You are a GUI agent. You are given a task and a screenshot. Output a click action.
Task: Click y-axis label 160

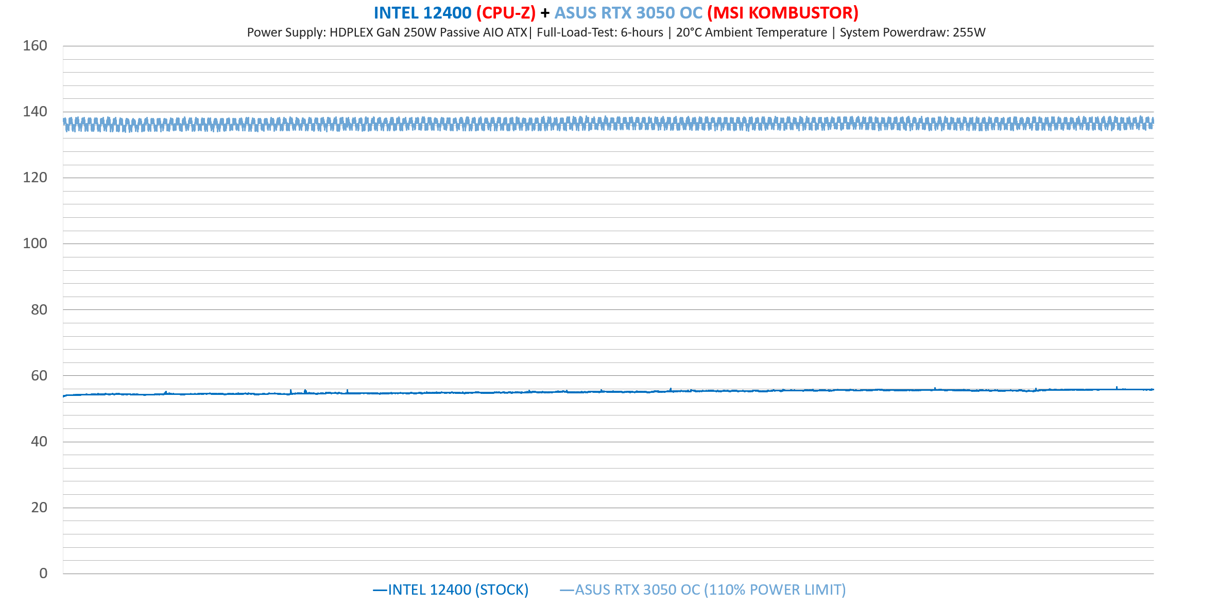[35, 46]
